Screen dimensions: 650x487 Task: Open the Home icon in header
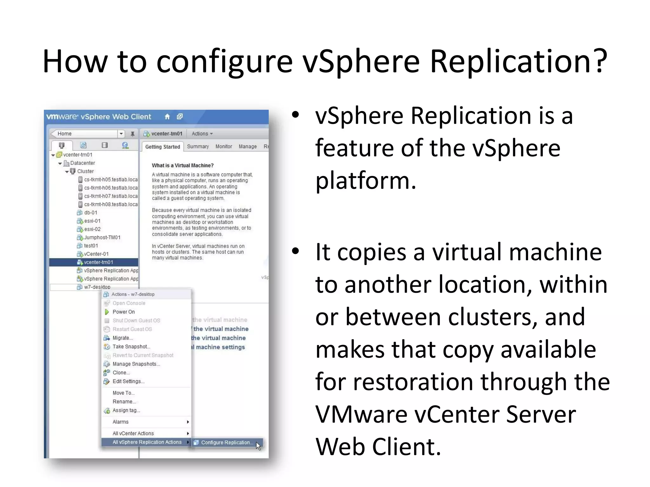(167, 117)
